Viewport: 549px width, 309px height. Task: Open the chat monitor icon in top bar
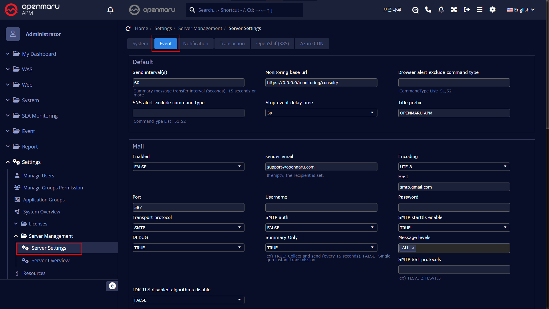click(415, 10)
